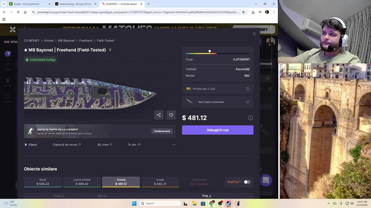Screen dimensions: 371x208
Task: Select Uzură minimă condition tab
Action: pos(82,182)
